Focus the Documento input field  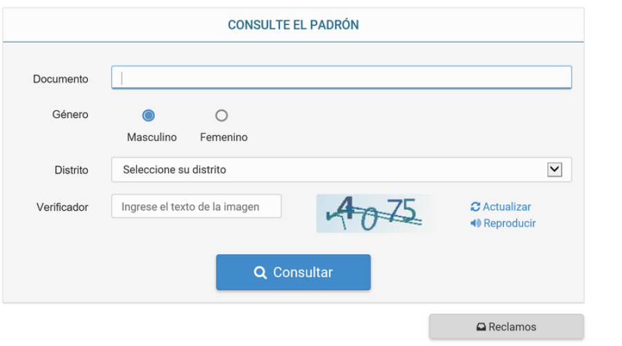(x=341, y=78)
